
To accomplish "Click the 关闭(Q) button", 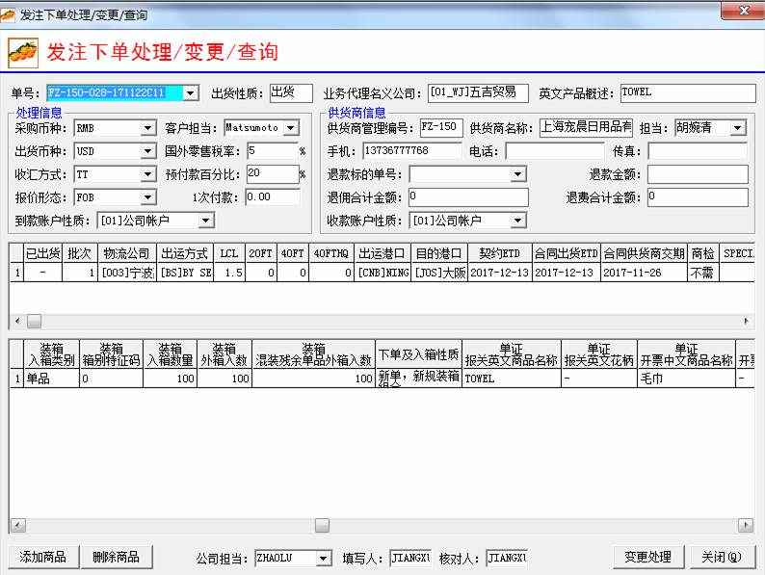I will coord(722,557).
